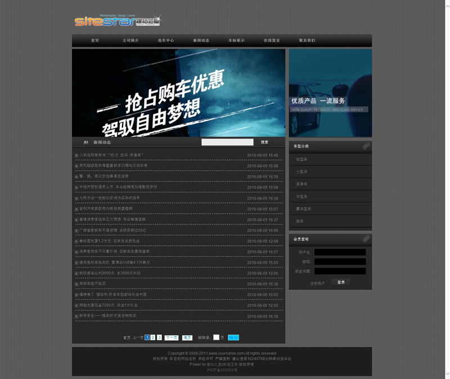Click the 下一页 next page button
The width and height of the screenshot is (450, 379).
click(172, 337)
